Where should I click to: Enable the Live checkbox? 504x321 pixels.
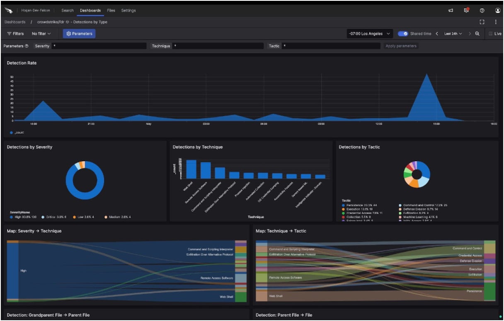click(x=491, y=34)
